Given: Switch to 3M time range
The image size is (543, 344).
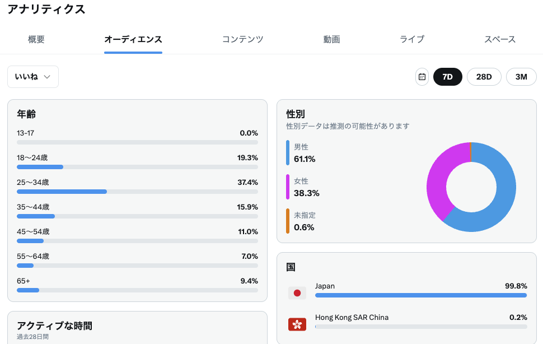Looking at the screenshot, I should [521, 77].
